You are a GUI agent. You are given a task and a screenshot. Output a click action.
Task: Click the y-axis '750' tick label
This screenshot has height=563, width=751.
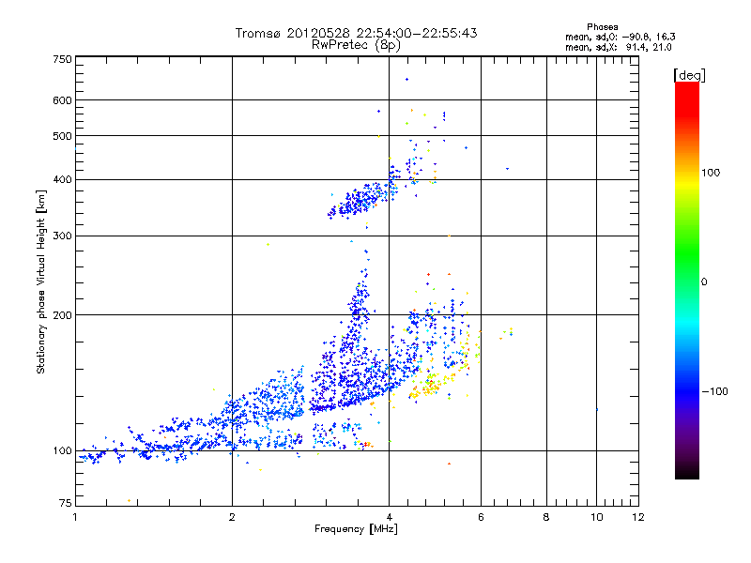point(63,59)
